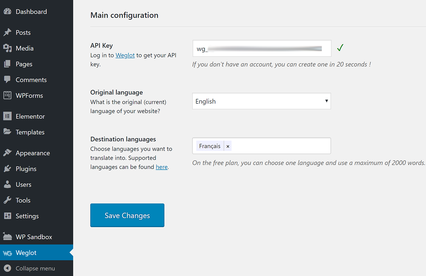
Task: Open Comments menu item
Action: [31, 80]
